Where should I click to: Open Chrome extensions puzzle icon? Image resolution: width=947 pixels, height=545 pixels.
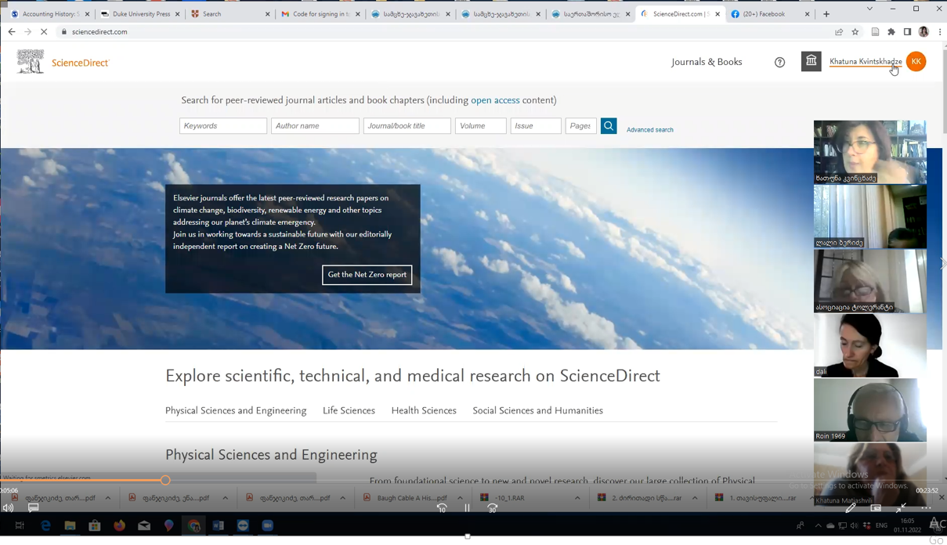pyautogui.click(x=891, y=32)
